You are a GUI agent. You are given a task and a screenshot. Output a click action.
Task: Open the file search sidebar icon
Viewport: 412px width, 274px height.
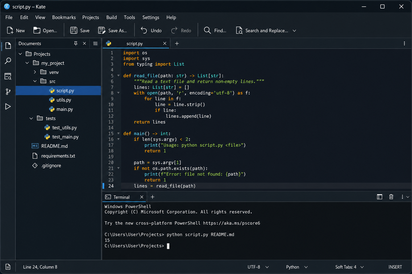point(8,76)
